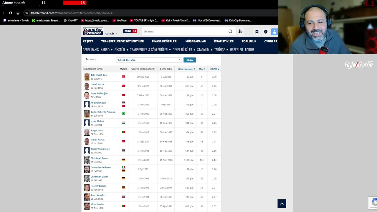The width and height of the screenshot is (377, 212).
Task: Reload the page with the refresh icon
Action: (x=11, y=13)
